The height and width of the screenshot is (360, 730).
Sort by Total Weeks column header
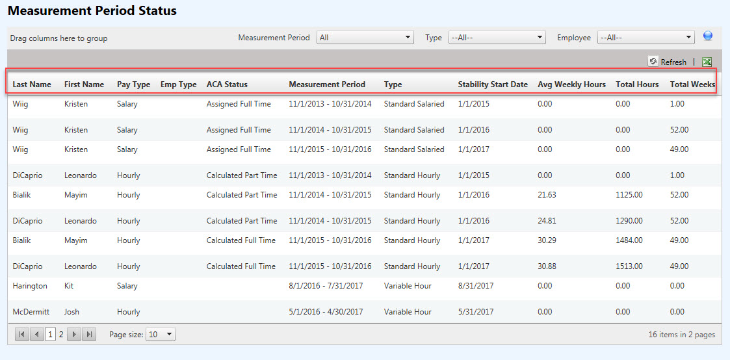pyautogui.click(x=692, y=84)
